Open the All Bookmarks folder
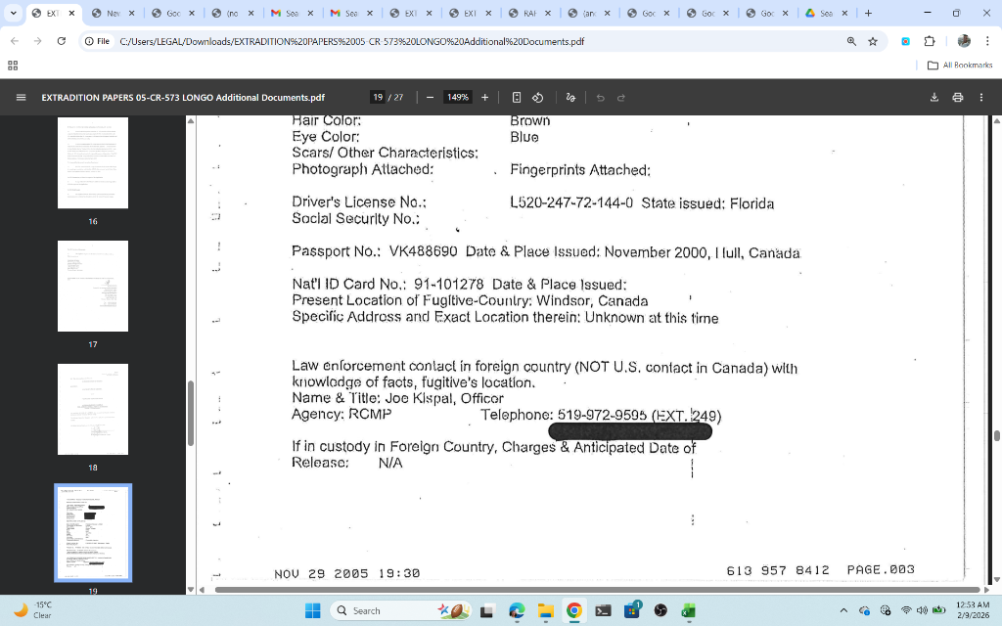The width and height of the screenshot is (1002, 626). (x=959, y=66)
